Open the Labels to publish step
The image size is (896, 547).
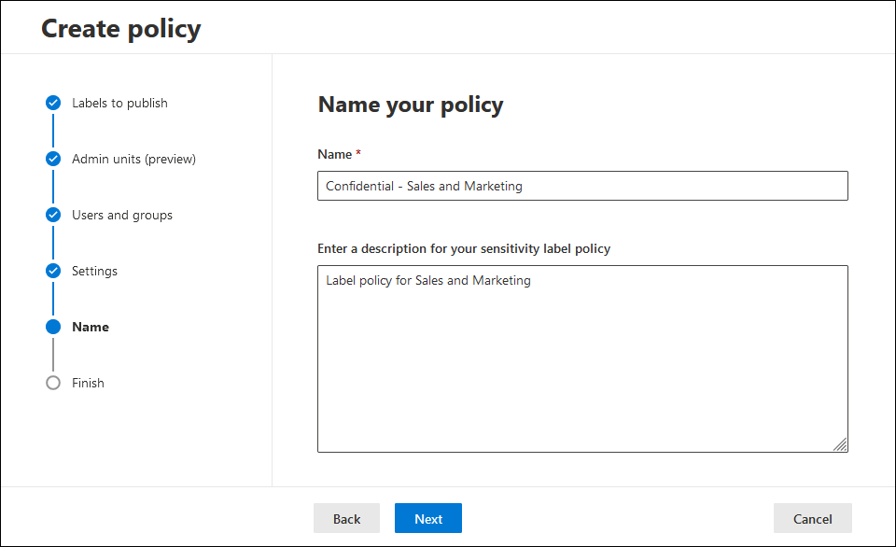point(120,103)
